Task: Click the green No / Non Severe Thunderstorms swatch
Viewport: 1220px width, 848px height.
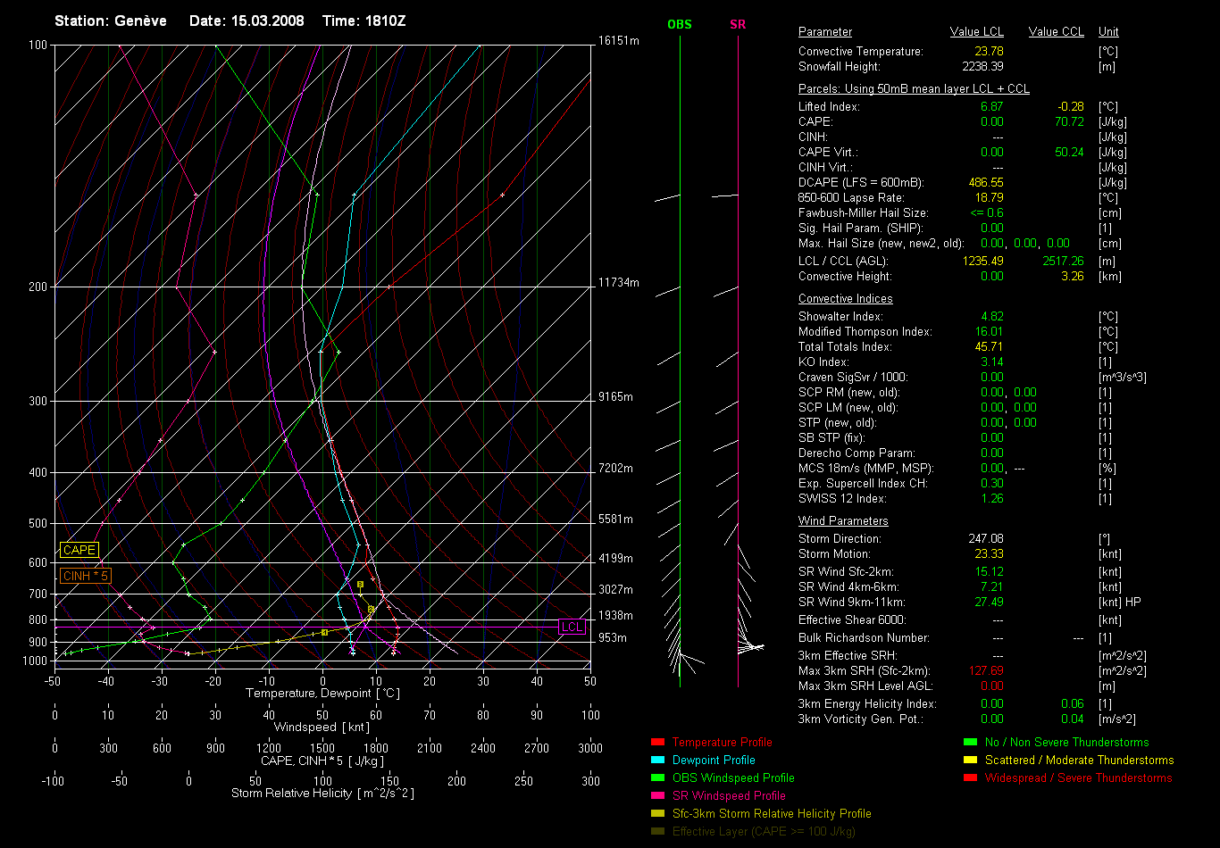Action: (970, 742)
